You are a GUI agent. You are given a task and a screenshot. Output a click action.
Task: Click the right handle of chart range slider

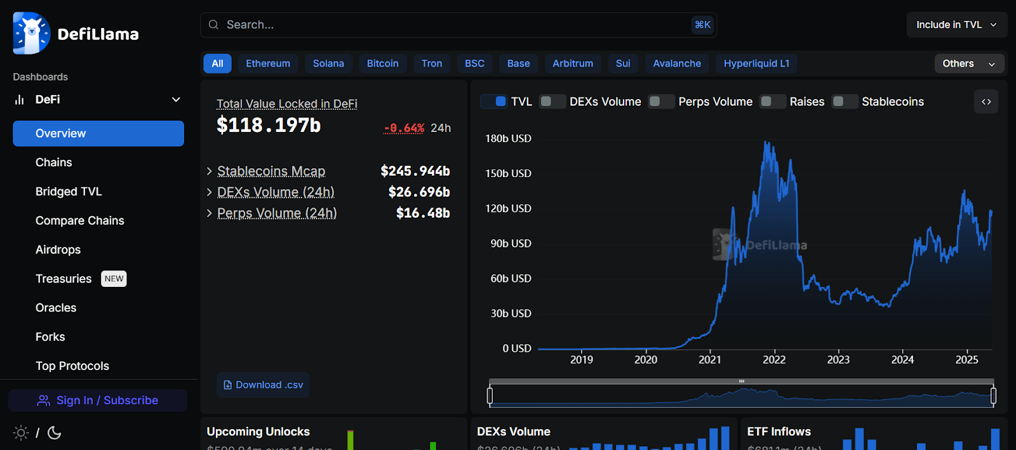coord(993,396)
